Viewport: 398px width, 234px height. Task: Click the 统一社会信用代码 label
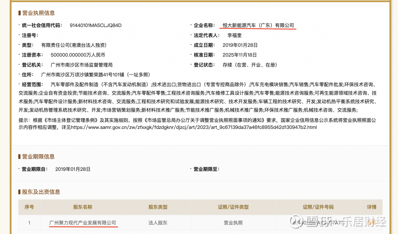[x=42, y=25]
